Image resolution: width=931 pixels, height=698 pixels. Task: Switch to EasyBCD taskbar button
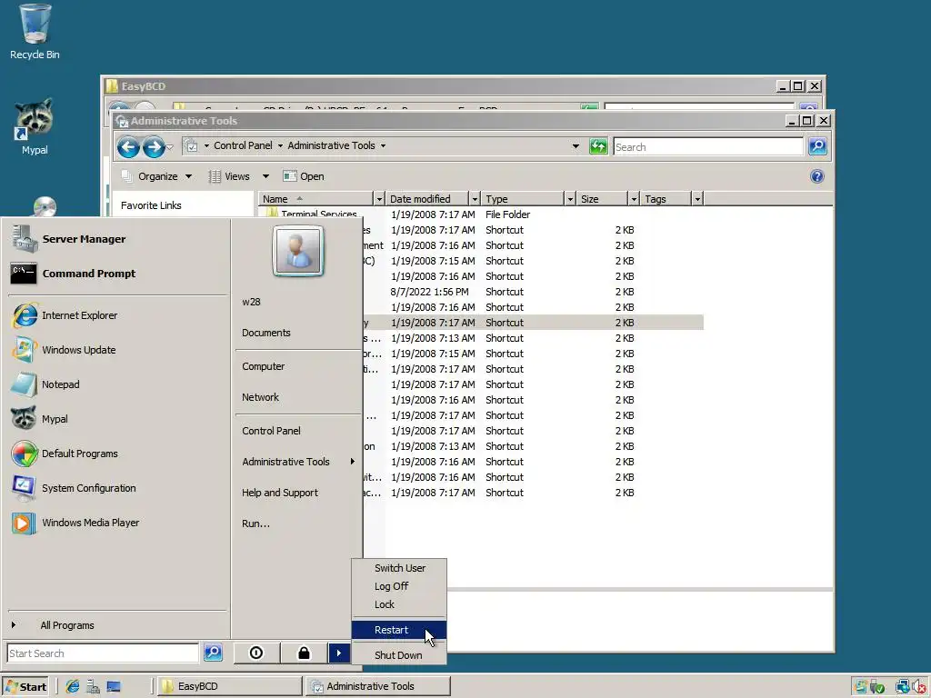click(230, 686)
